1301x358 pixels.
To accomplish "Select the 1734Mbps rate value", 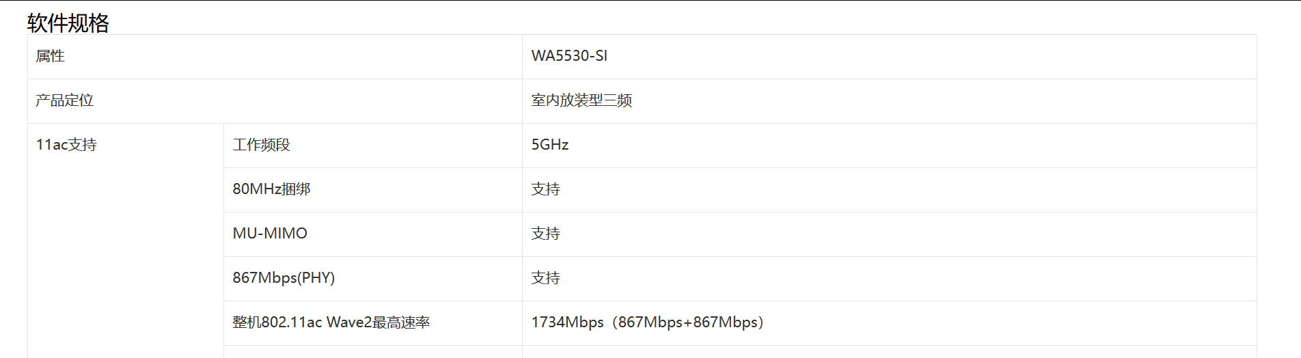I will pos(567,322).
